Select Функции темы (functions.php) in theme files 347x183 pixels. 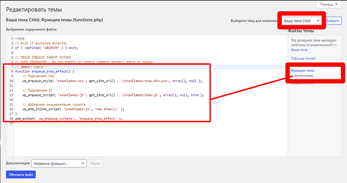[x=303, y=70]
